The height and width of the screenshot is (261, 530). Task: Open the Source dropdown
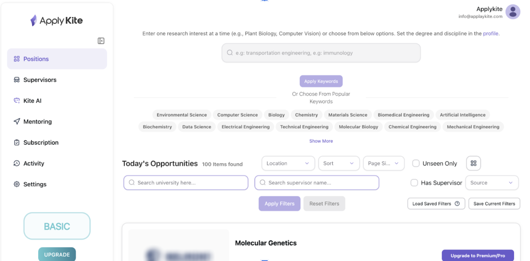pos(492,183)
